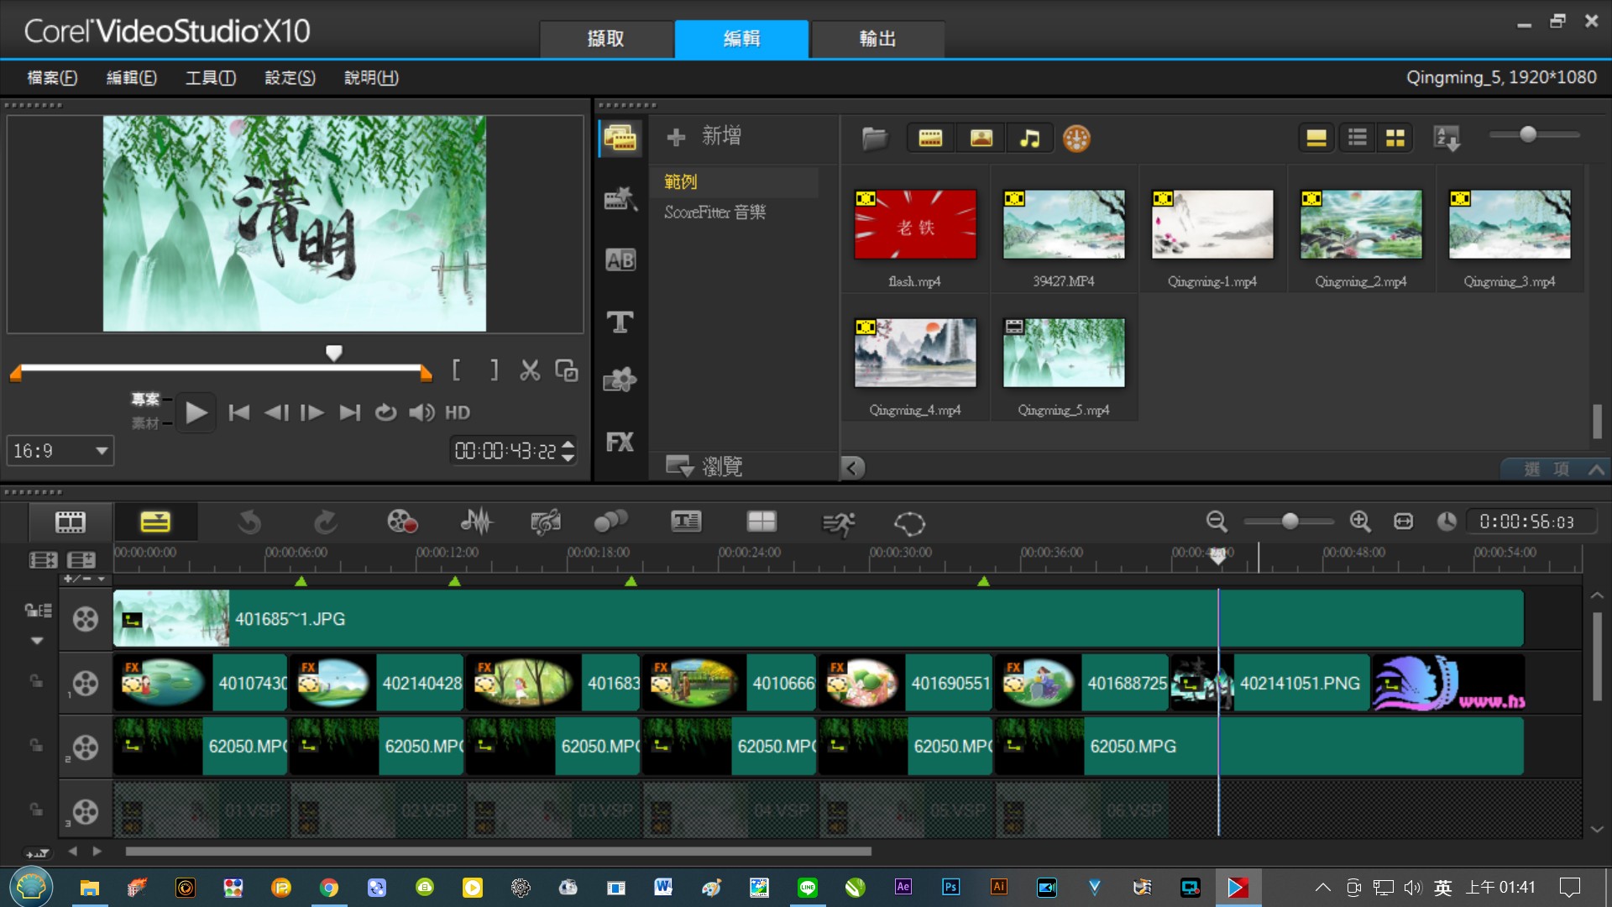Open Multi-Camera Editor
The image size is (1612, 907).
(x=762, y=522)
